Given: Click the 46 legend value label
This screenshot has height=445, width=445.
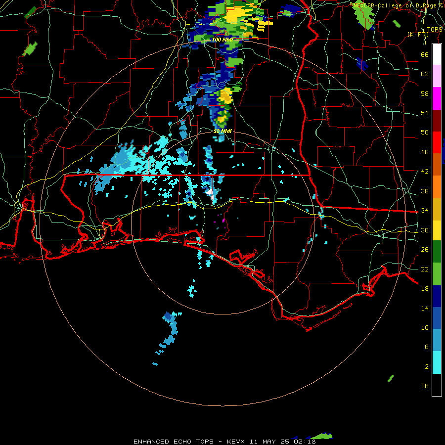Looking at the screenshot, I should [425, 152].
